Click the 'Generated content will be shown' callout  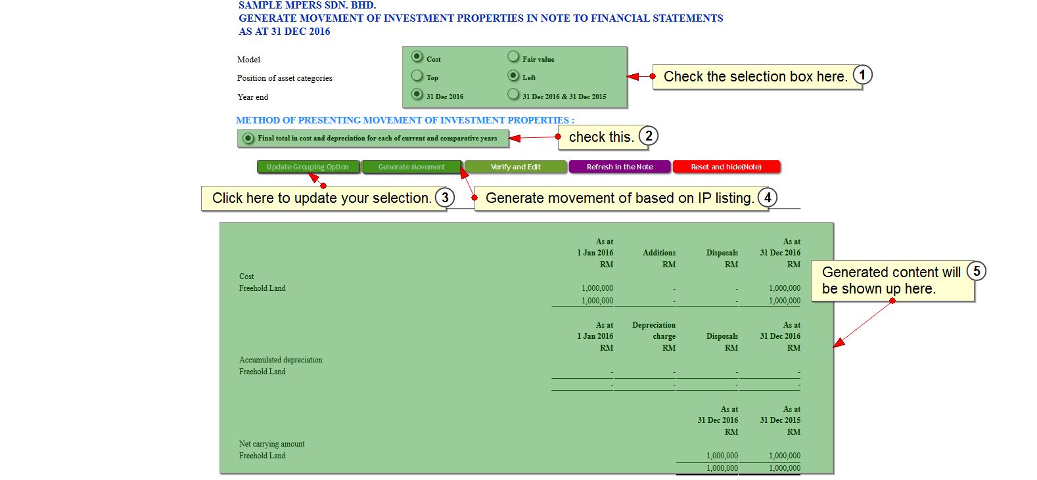point(890,281)
